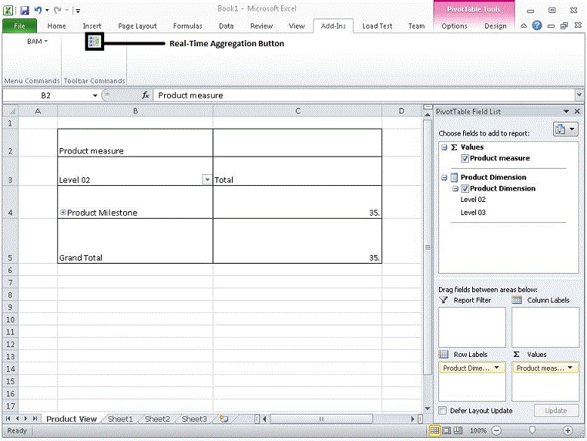The height and width of the screenshot is (441, 587).
Task: Go to previous sheet navigation arrow
Action: [17, 419]
